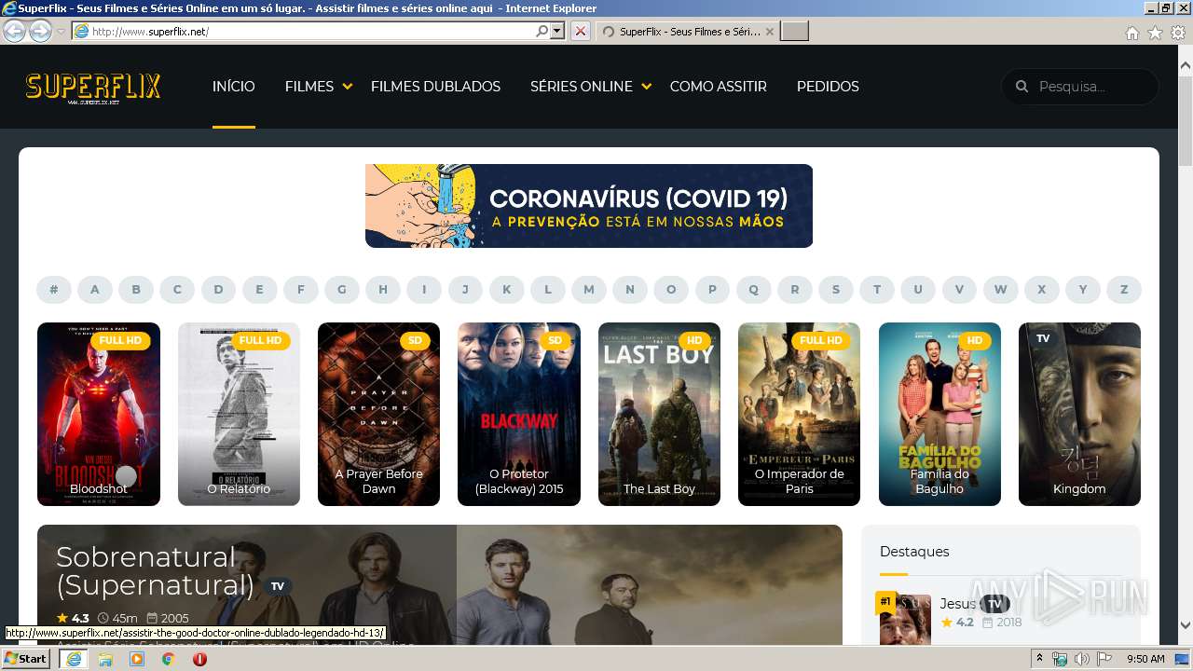Open O Imperador de Paris poster

(x=800, y=414)
